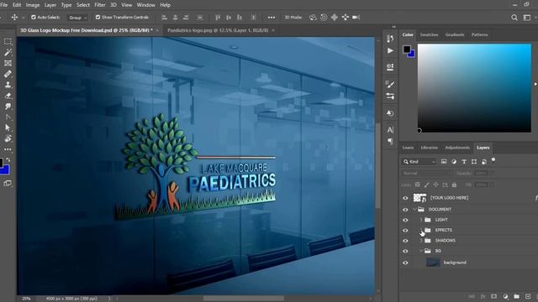
Task: Open the Group auto-select dropdown
Action: point(77,18)
